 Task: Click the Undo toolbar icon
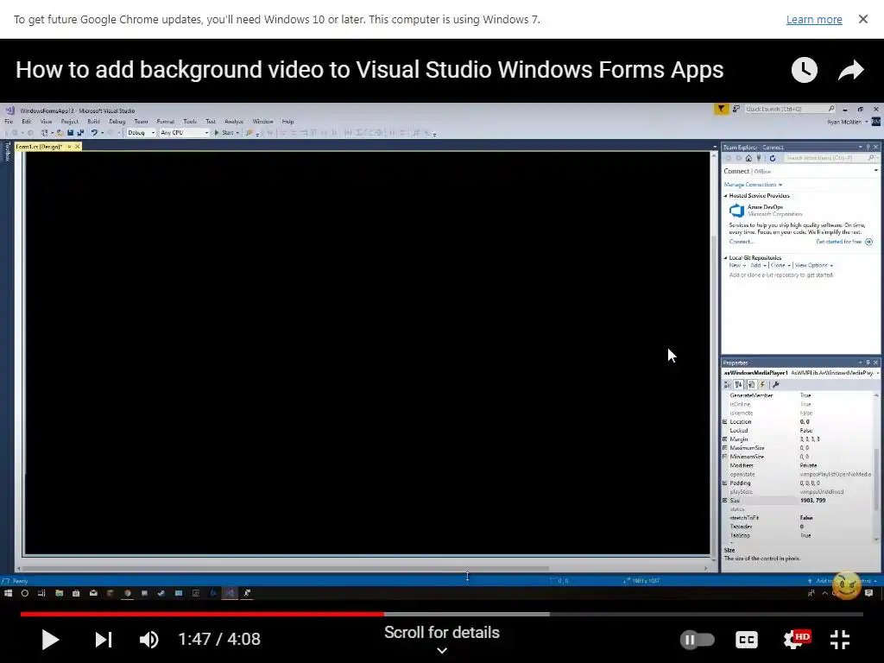tap(94, 132)
